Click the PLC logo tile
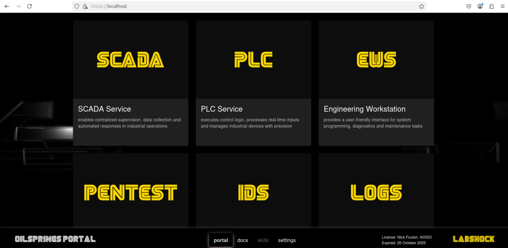Screen dimensions: 508x248 pos(253,60)
